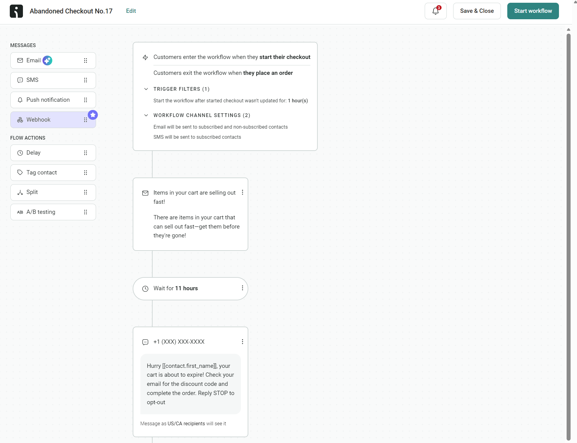Click the SMS step message icon
The width and height of the screenshot is (577, 443).
(146, 342)
